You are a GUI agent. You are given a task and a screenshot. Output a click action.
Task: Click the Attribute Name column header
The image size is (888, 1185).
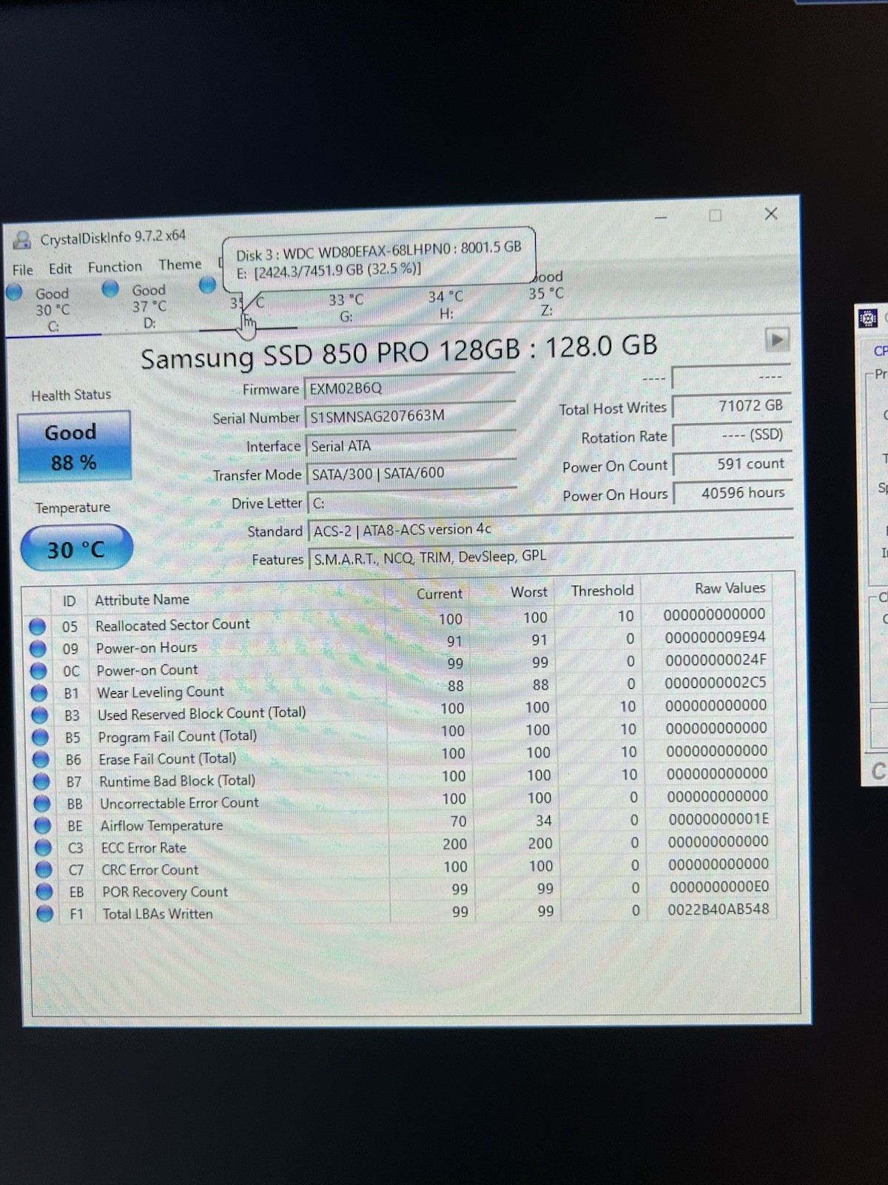(x=142, y=599)
